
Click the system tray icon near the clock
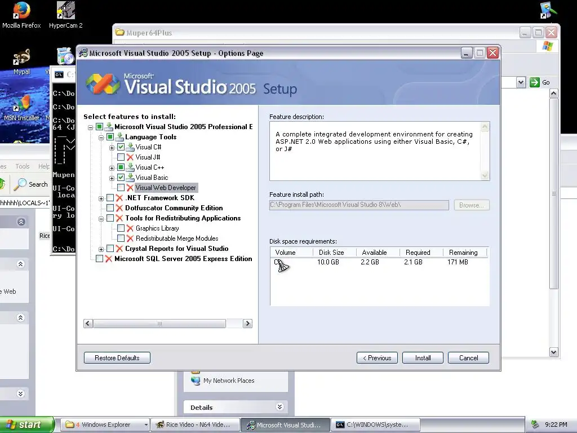coord(535,425)
